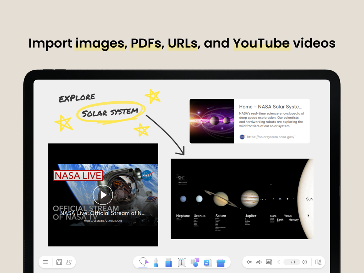Play the NASA Live video
Image resolution: width=364 pixels, height=273 pixels.
[103, 195]
